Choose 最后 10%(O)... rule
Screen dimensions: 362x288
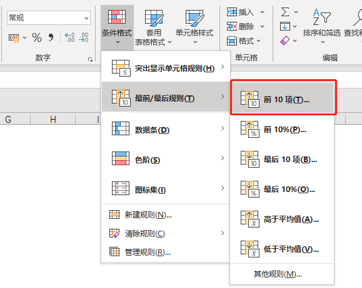pyautogui.click(x=283, y=190)
